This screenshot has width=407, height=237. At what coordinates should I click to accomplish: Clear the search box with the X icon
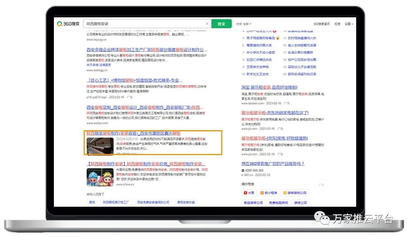(207, 24)
